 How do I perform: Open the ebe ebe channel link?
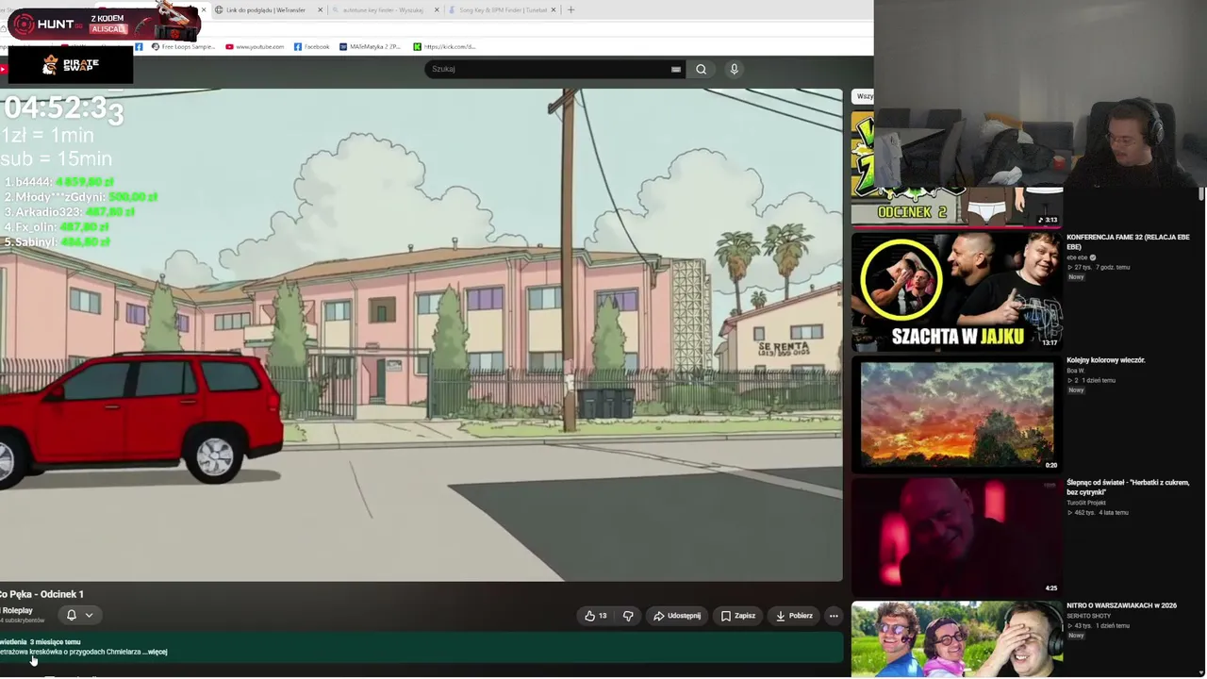(1078, 257)
